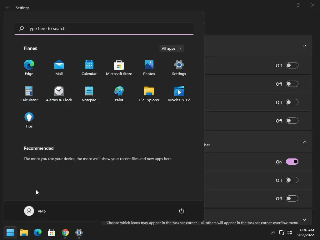This screenshot has height=240, width=320.
Task: Collapse the second Settings section with up chevron
Action: (304, 142)
